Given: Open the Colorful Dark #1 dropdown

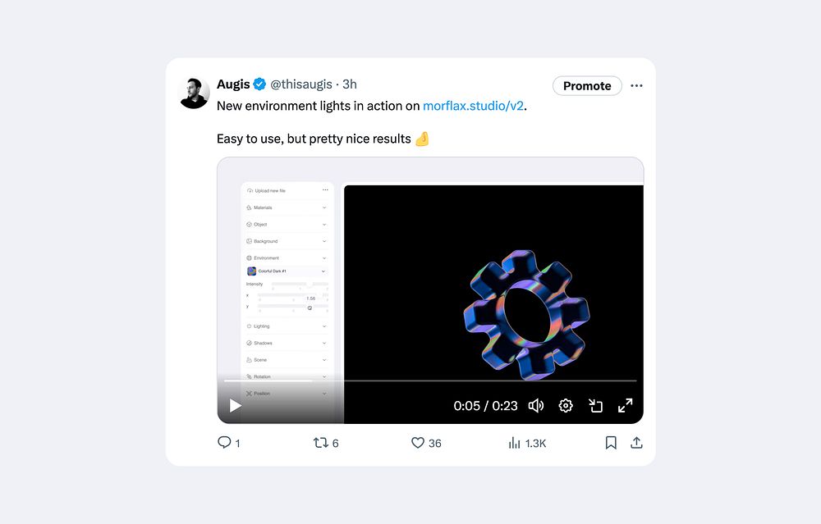Looking at the screenshot, I should coord(287,271).
